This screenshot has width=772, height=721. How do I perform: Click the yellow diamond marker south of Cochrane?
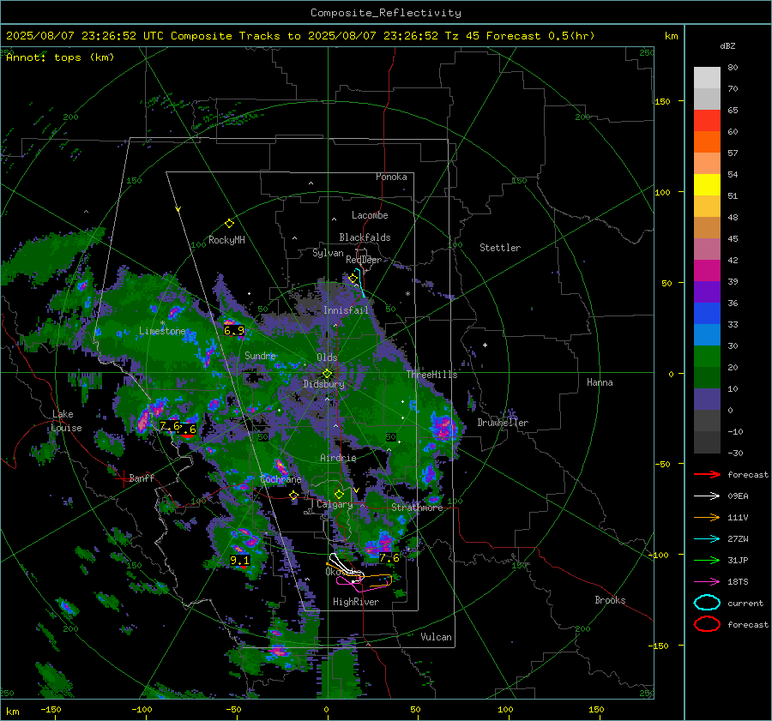tap(294, 496)
